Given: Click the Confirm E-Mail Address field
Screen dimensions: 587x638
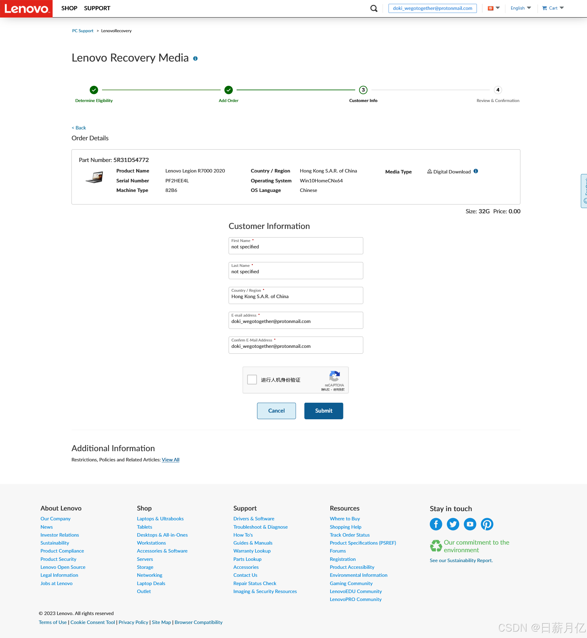Looking at the screenshot, I should (296, 345).
